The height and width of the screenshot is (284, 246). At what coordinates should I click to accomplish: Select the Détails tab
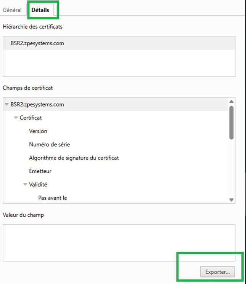pos(40,10)
